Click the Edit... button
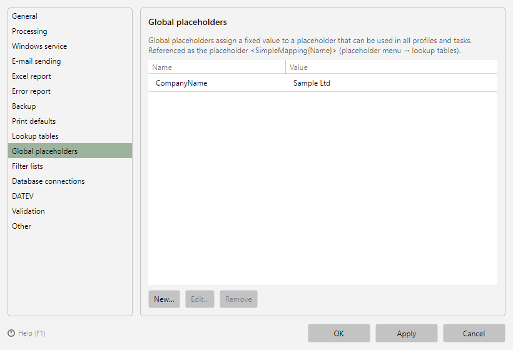 coord(200,299)
